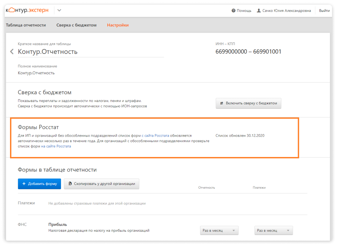Edit the short name field Контур.Отчетность
This screenshot has height=246, width=338.
pos(91,52)
